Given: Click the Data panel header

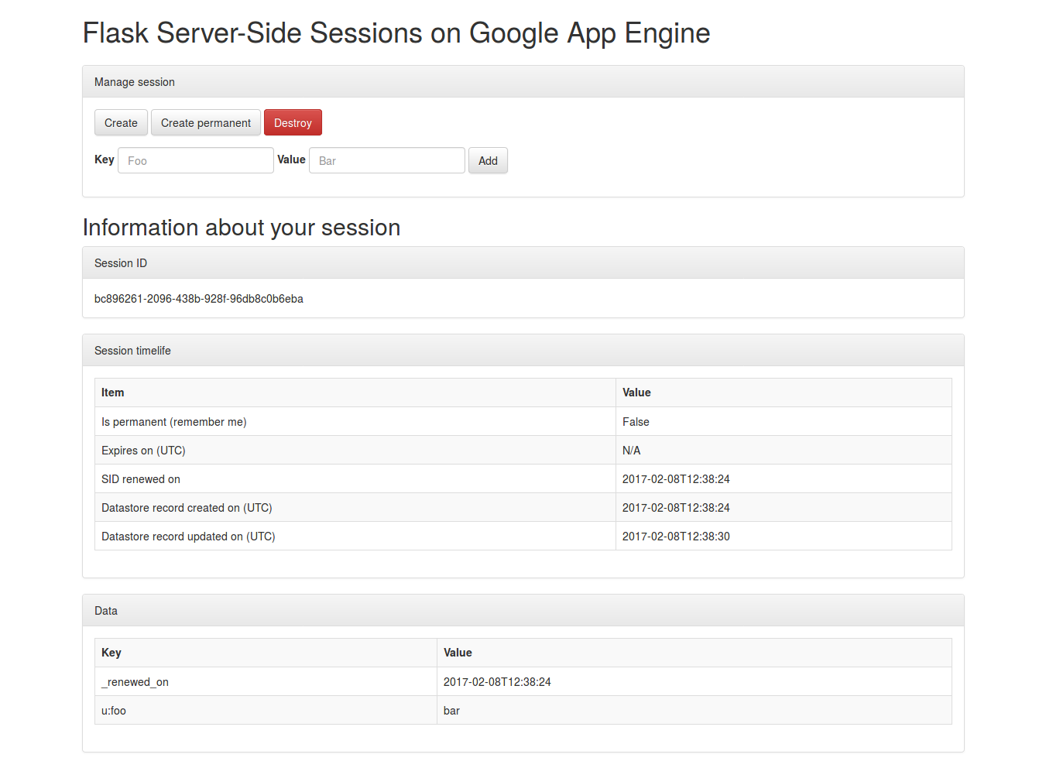Looking at the screenshot, I should click(x=523, y=610).
